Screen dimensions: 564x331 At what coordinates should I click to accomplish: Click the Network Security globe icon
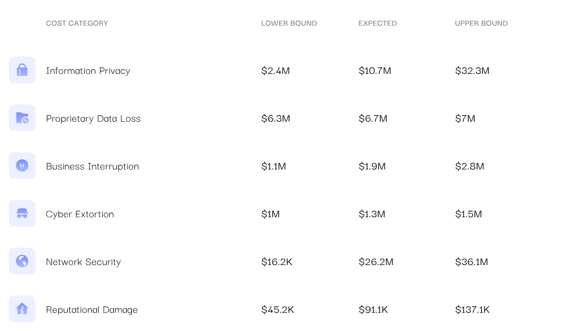22,261
